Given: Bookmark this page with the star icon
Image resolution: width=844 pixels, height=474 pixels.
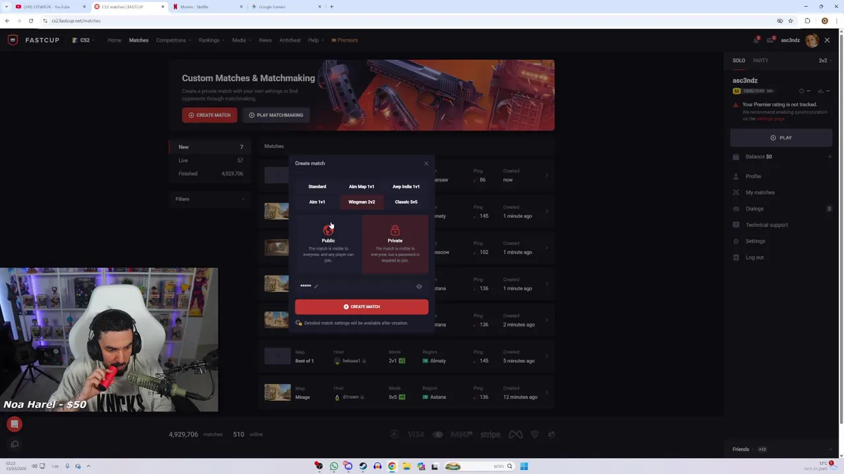Looking at the screenshot, I should (x=791, y=20).
